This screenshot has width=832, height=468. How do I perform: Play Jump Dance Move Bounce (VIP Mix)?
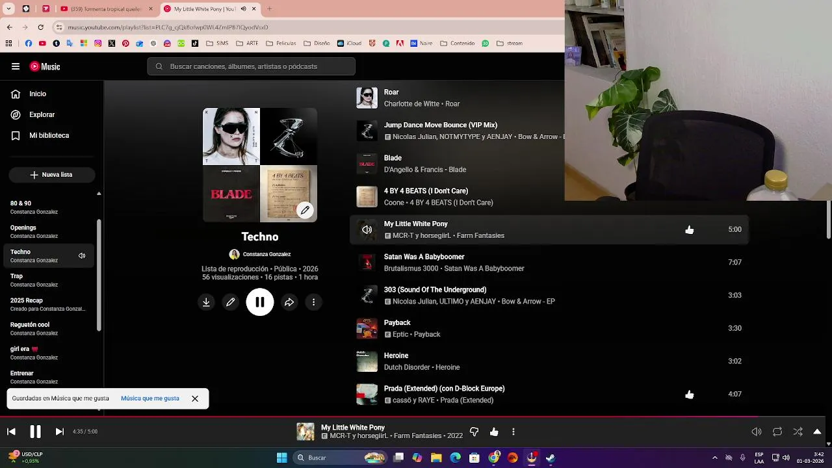click(440, 125)
